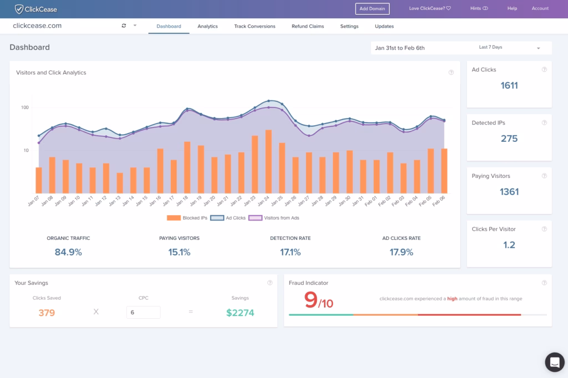Open the Refund Claims tab
This screenshot has width=568, height=378.
pyautogui.click(x=307, y=25)
